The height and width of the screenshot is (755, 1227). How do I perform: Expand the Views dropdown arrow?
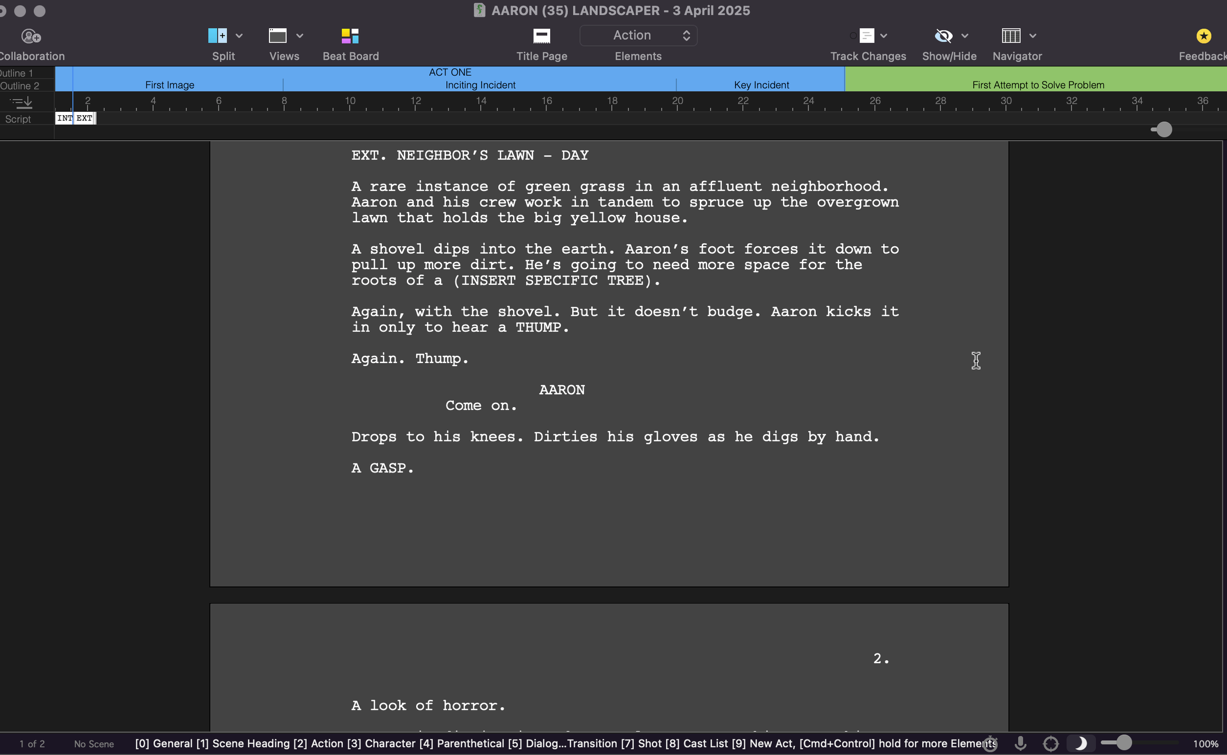click(x=300, y=36)
